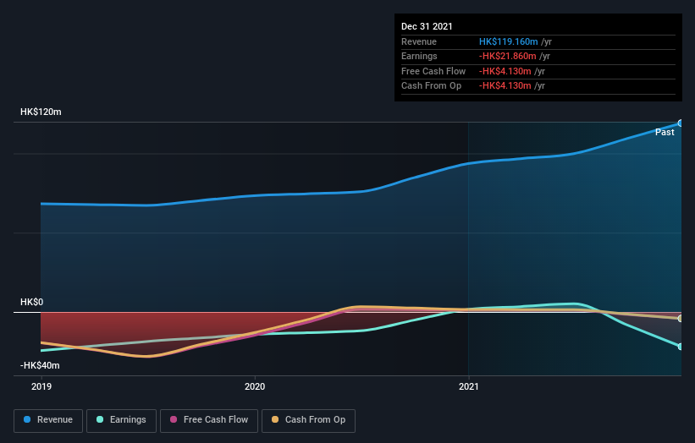Click the Dec 31 2021 tooltip header
This screenshot has height=443, width=695.
point(427,26)
